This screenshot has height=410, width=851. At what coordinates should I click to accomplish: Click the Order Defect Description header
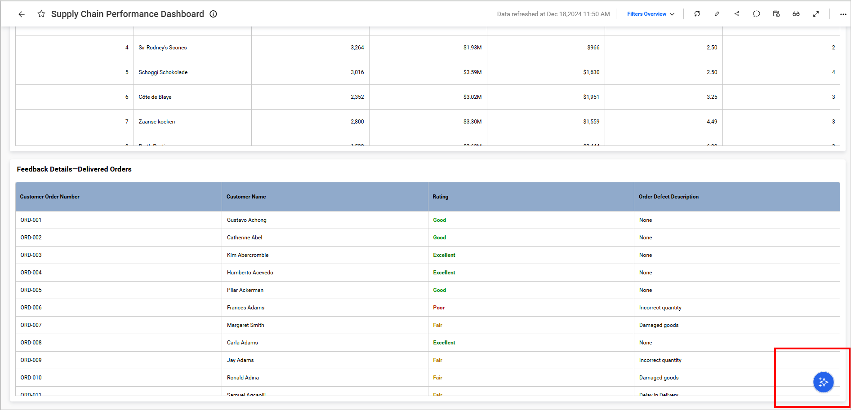(x=668, y=197)
